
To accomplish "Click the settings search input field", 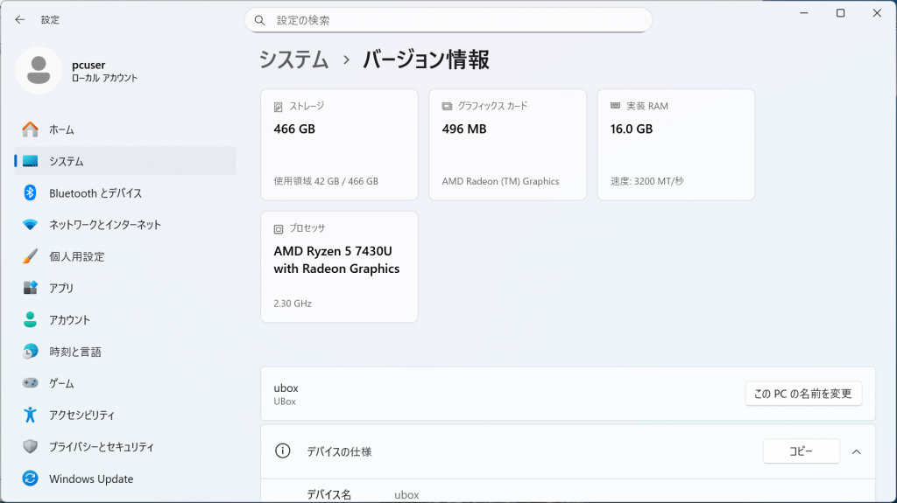I will 456,20.
